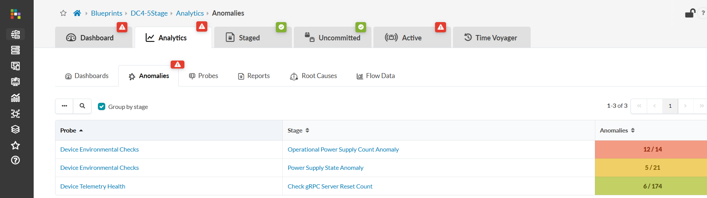
Task: Click the Apstra logo in the sidebar
Action: (15, 14)
